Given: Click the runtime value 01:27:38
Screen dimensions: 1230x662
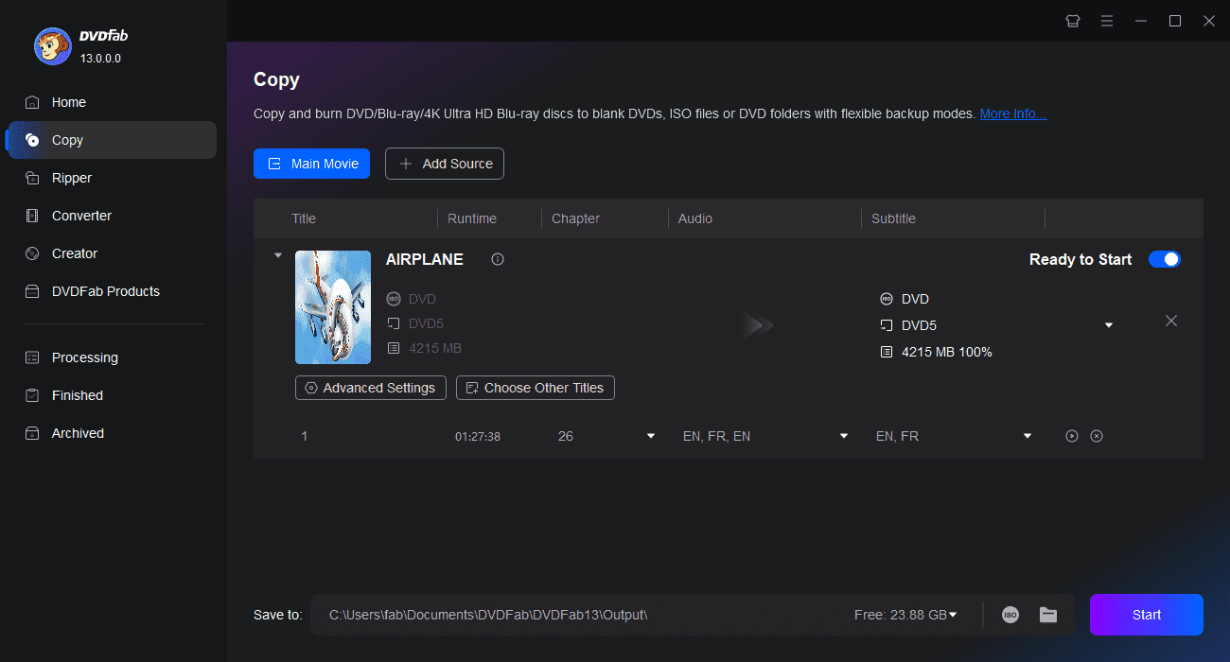Looking at the screenshot, I should (x=478, y=436).
